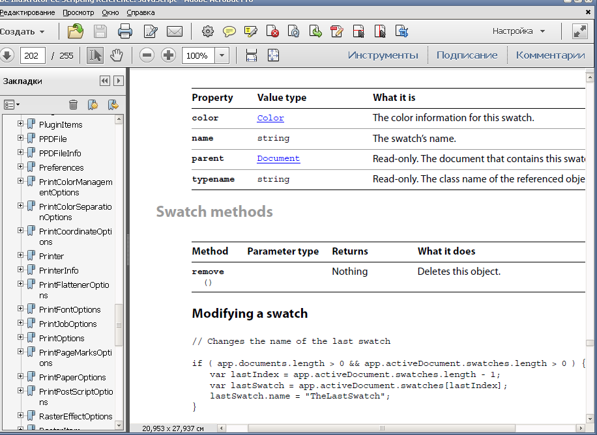597x435 pixels.
Task: Print the document using printer icon
Action: click(125, 31)
